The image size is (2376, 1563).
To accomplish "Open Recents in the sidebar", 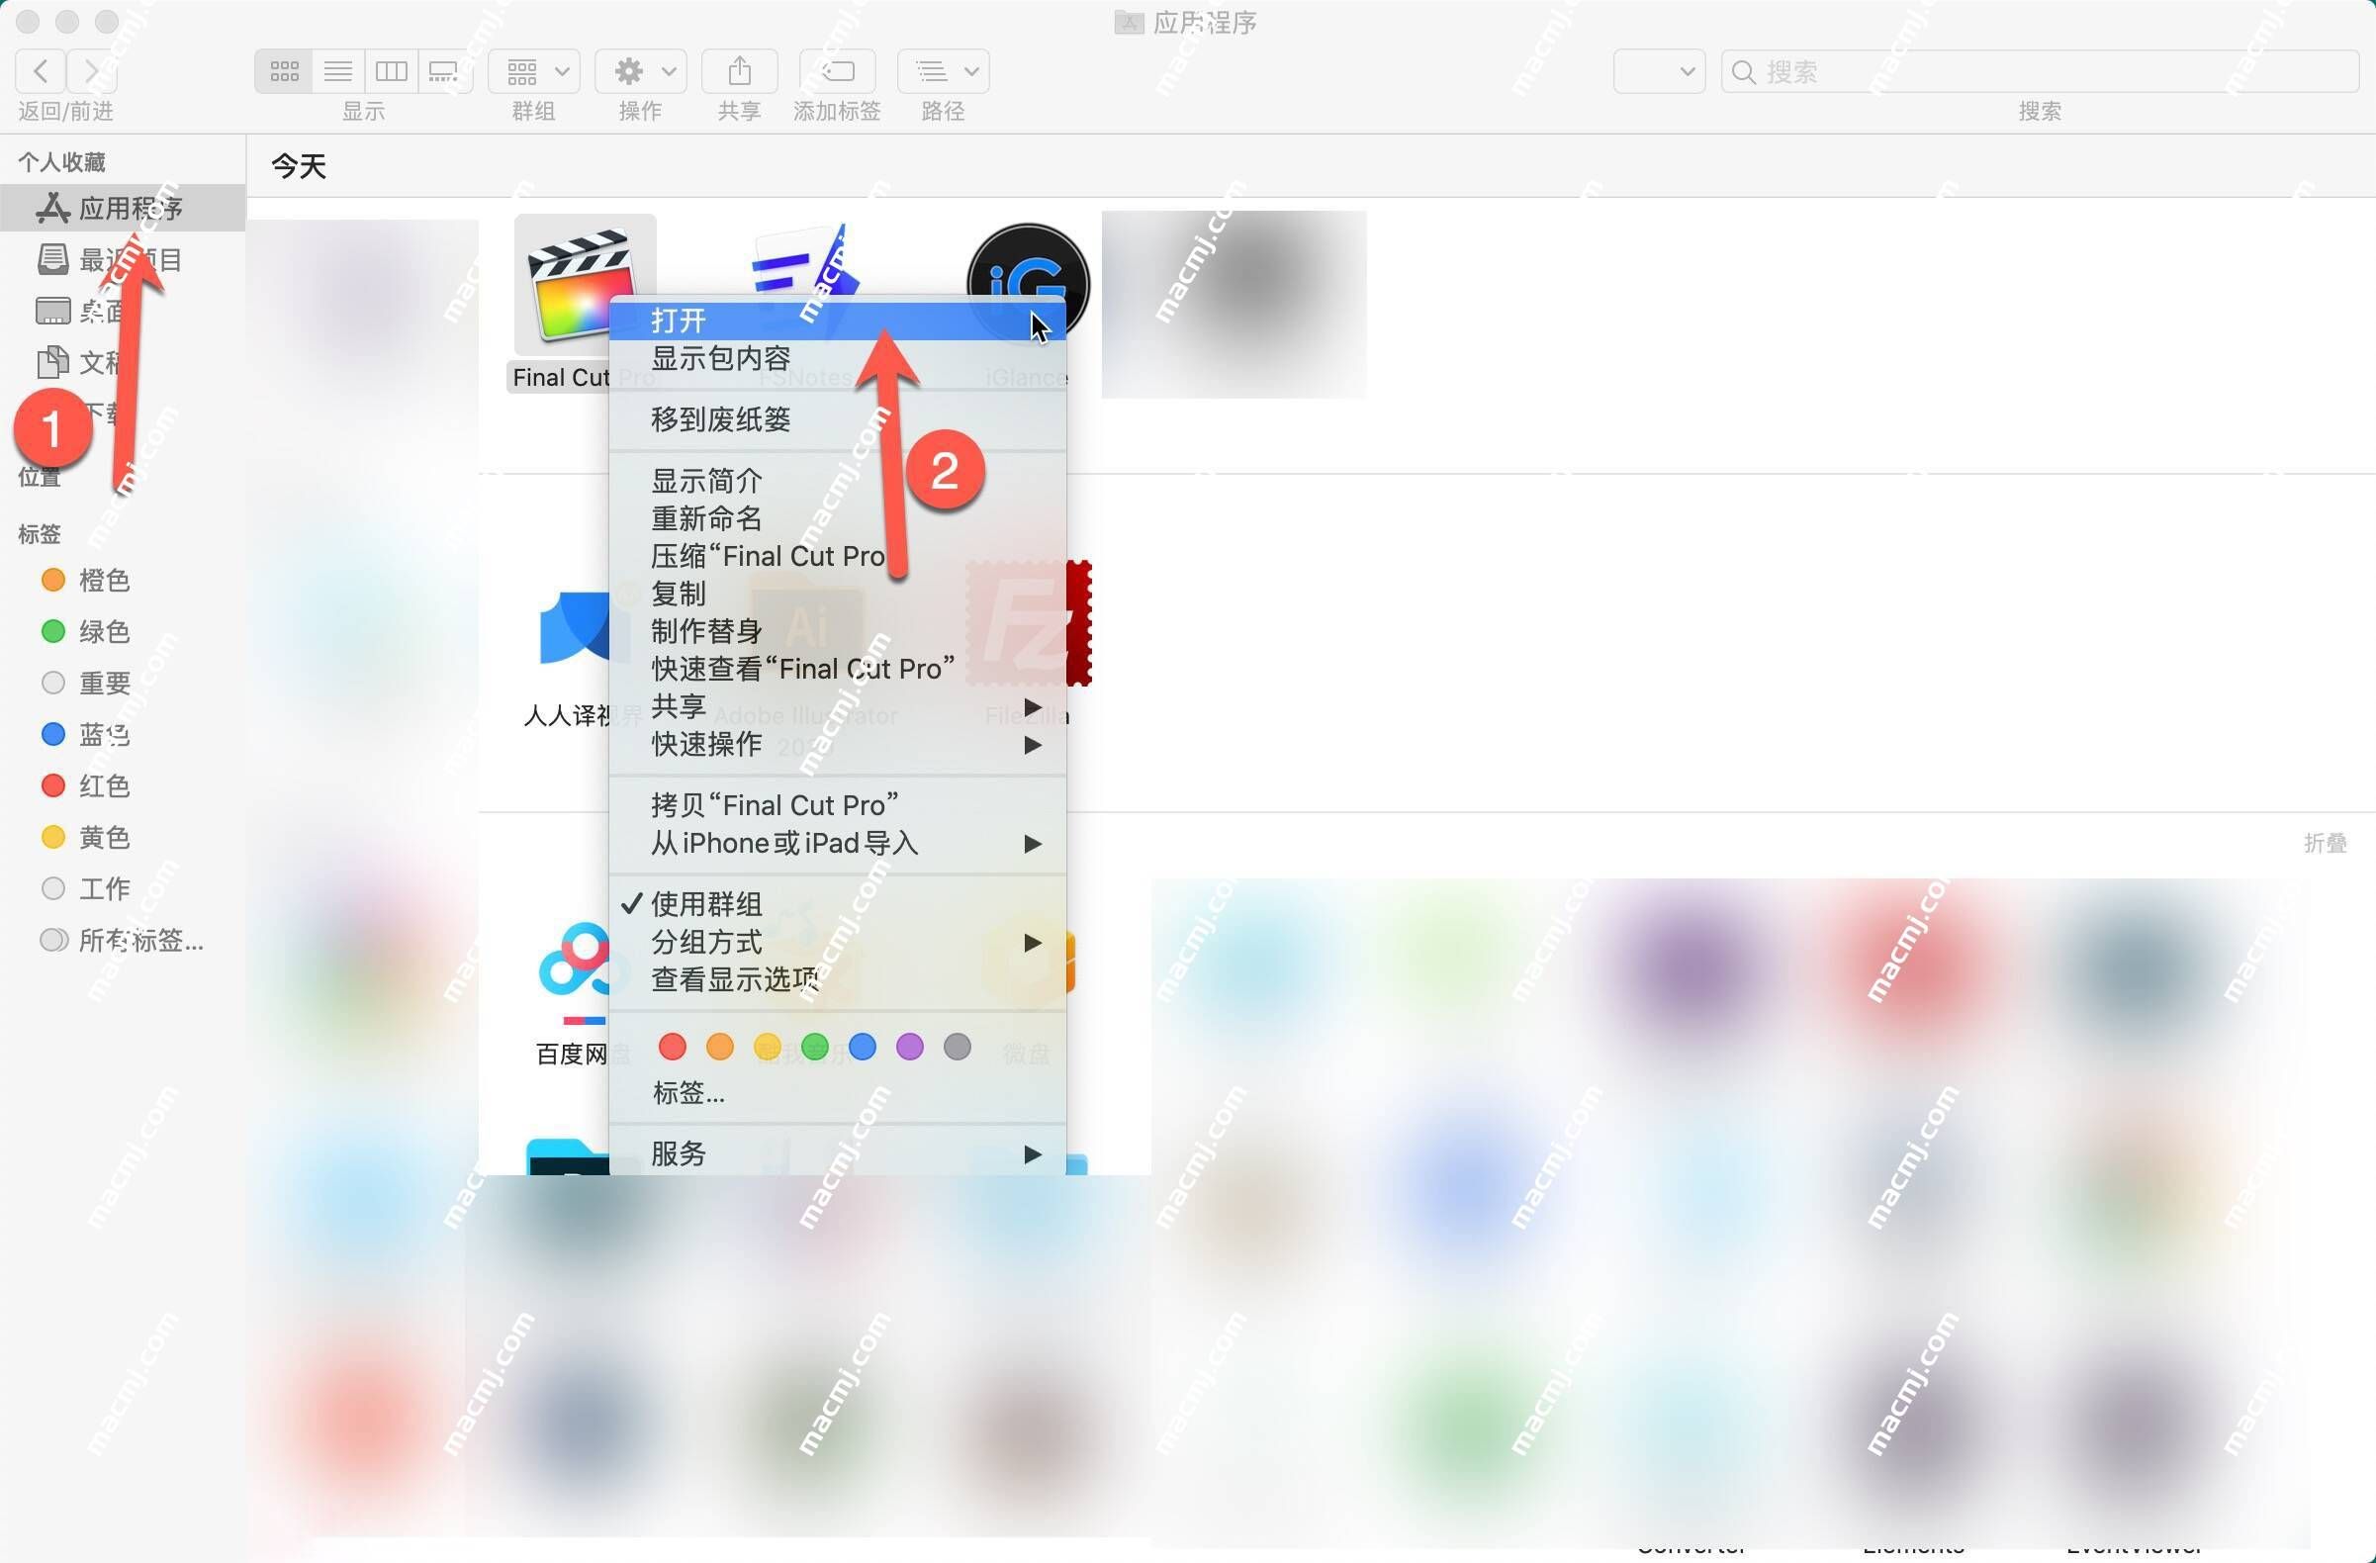I will tap(123, 259).
